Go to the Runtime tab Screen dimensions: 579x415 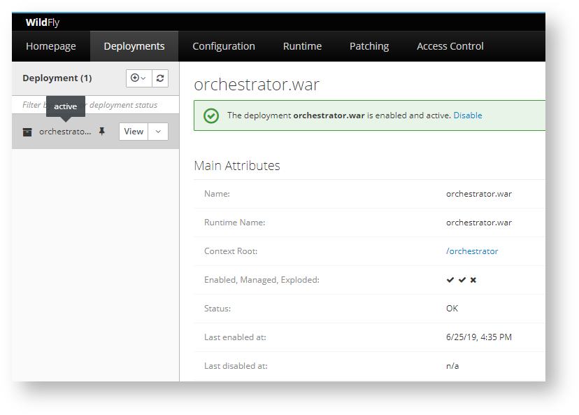[x=302, y=46]
